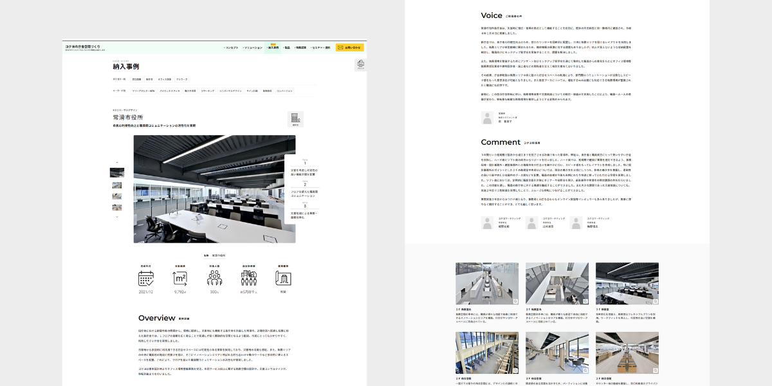Open second bottom-row gallery photo with partitions

tap(557, 353)
